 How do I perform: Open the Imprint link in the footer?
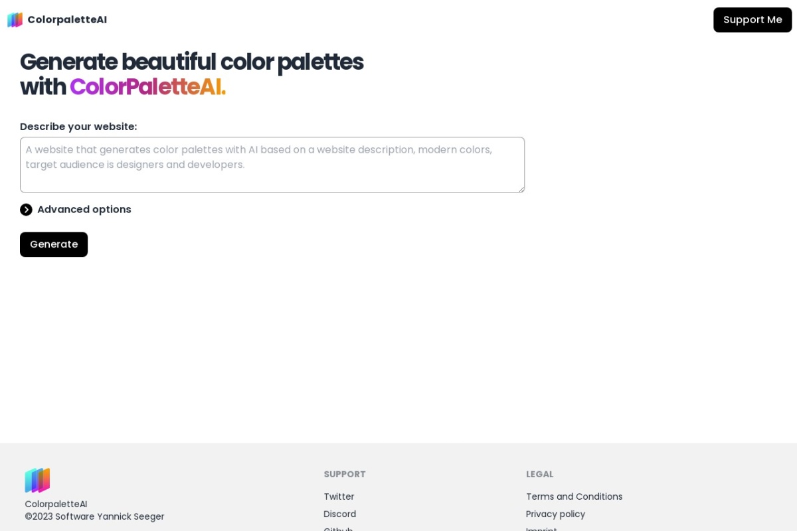coord(541,528)
